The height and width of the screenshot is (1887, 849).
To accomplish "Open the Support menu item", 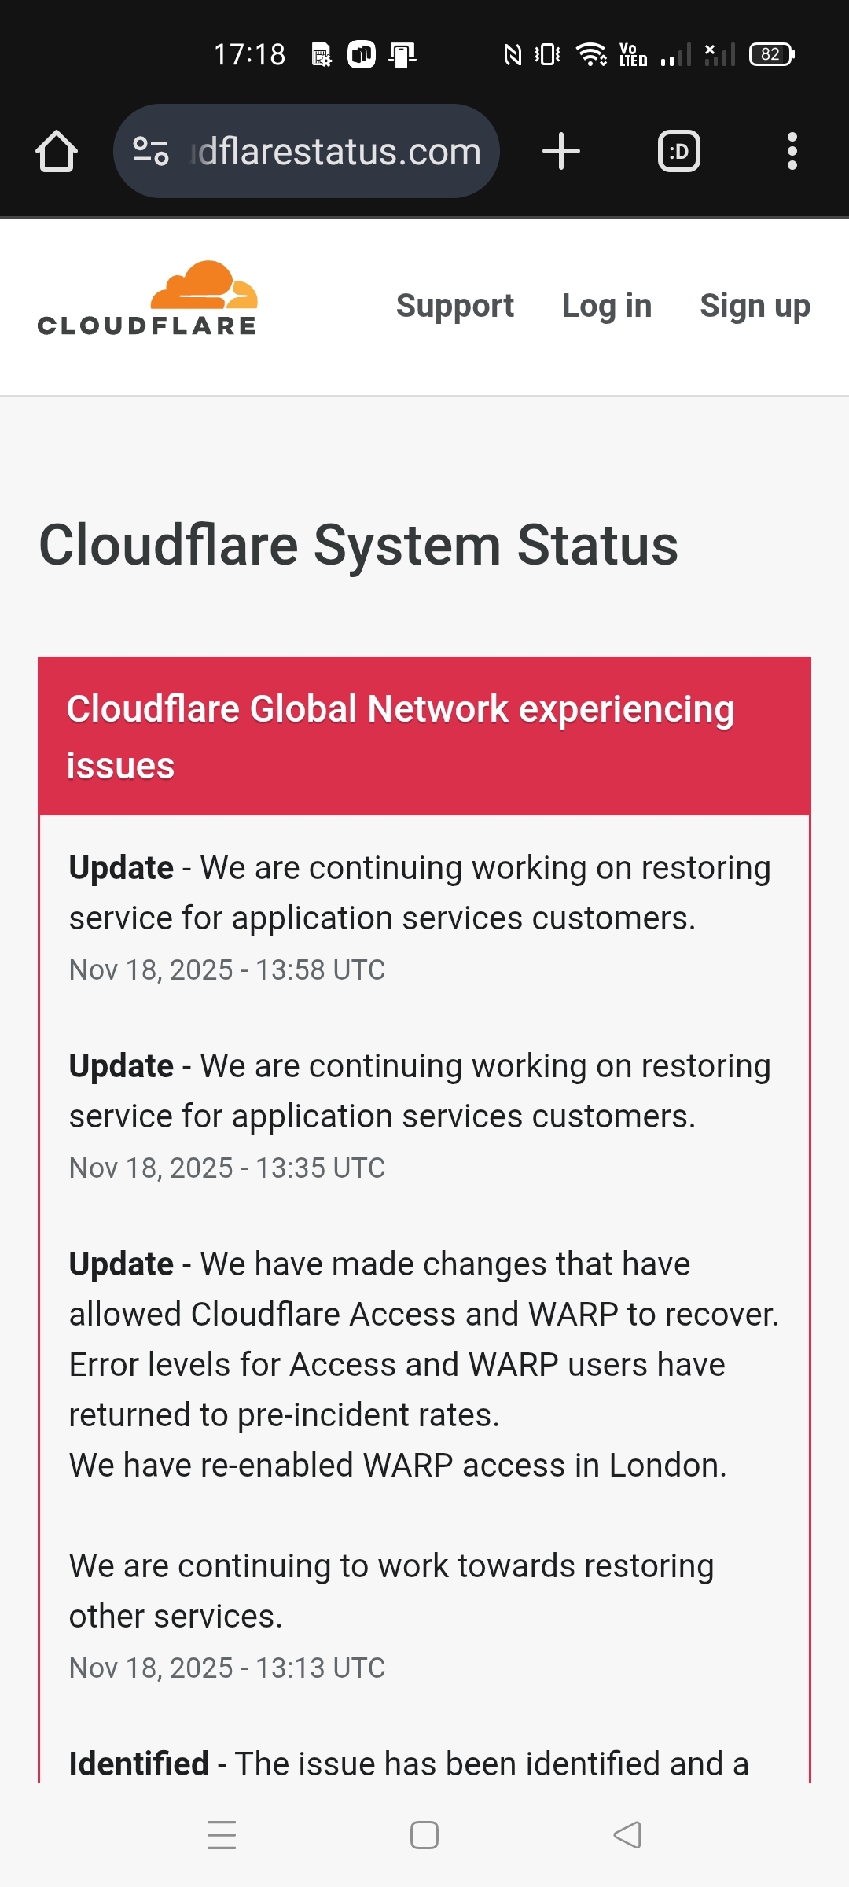I will (x=454, y=306).
